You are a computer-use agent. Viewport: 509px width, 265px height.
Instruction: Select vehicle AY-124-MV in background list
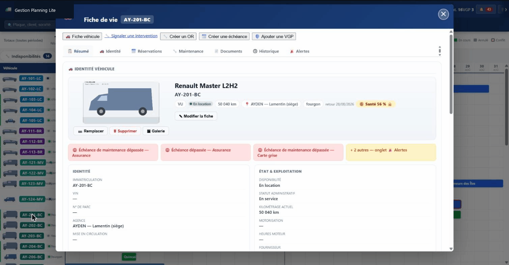coord(32,199)
